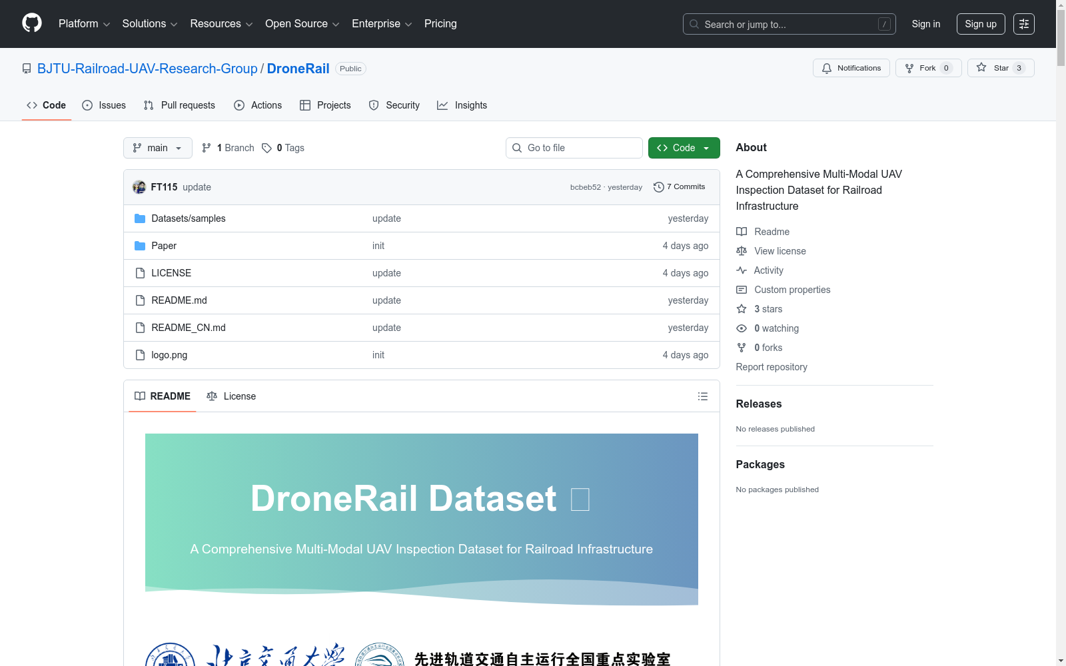Viewport: 1066px width, 666px height.
Task: Open the Releases heading link
Action: 759,404
